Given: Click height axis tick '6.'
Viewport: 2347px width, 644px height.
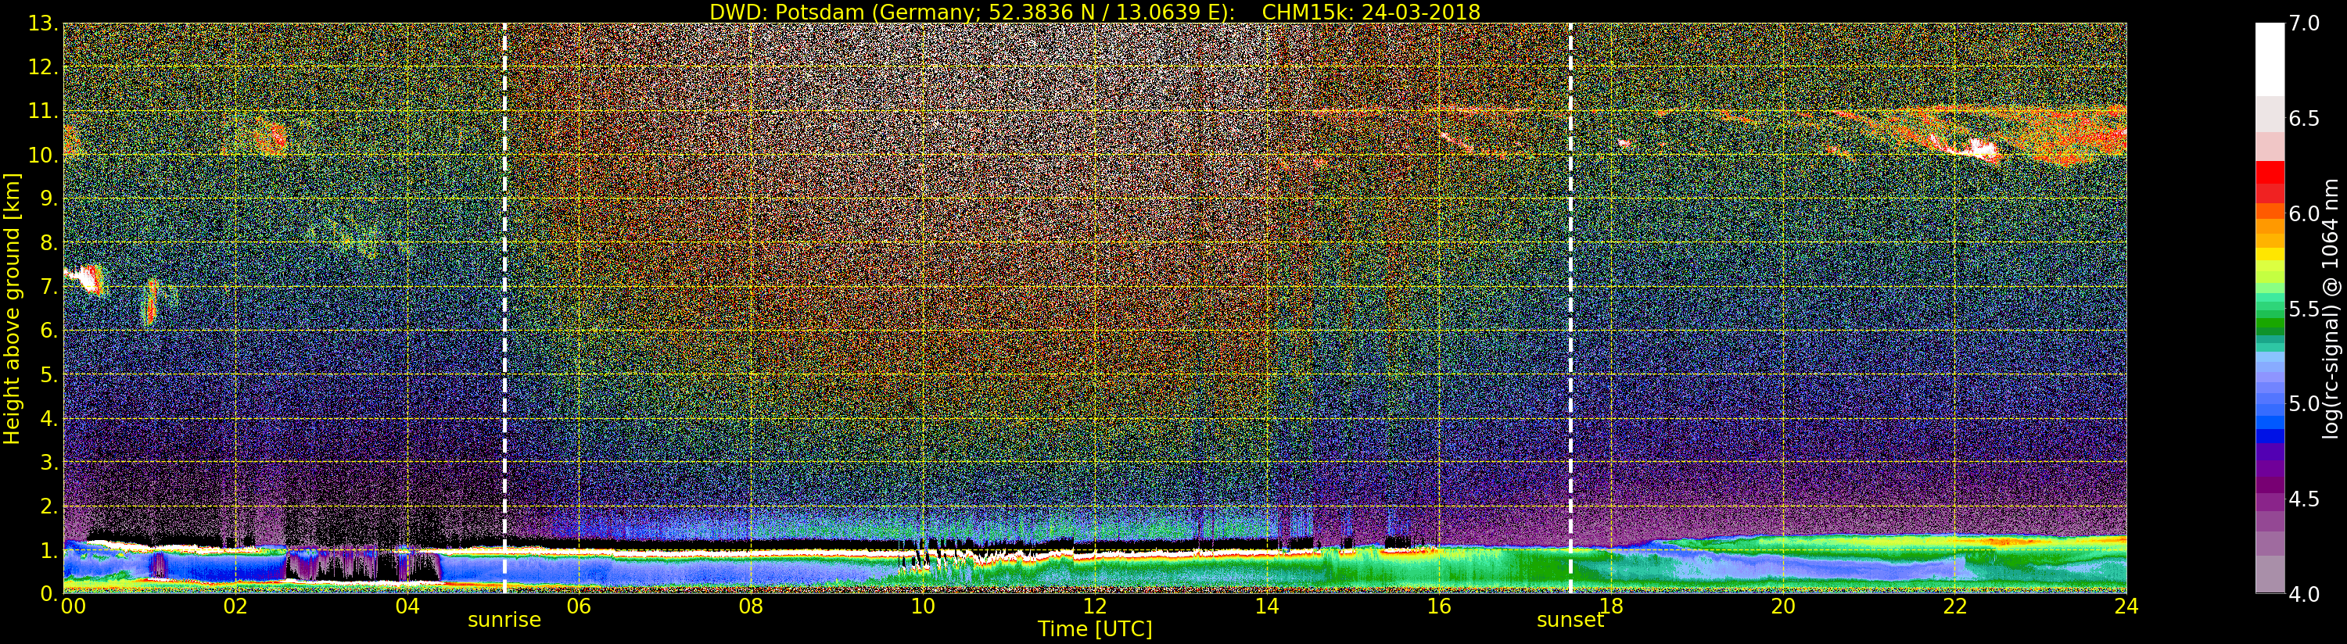Looking at the screenshot, I should 48,331.
